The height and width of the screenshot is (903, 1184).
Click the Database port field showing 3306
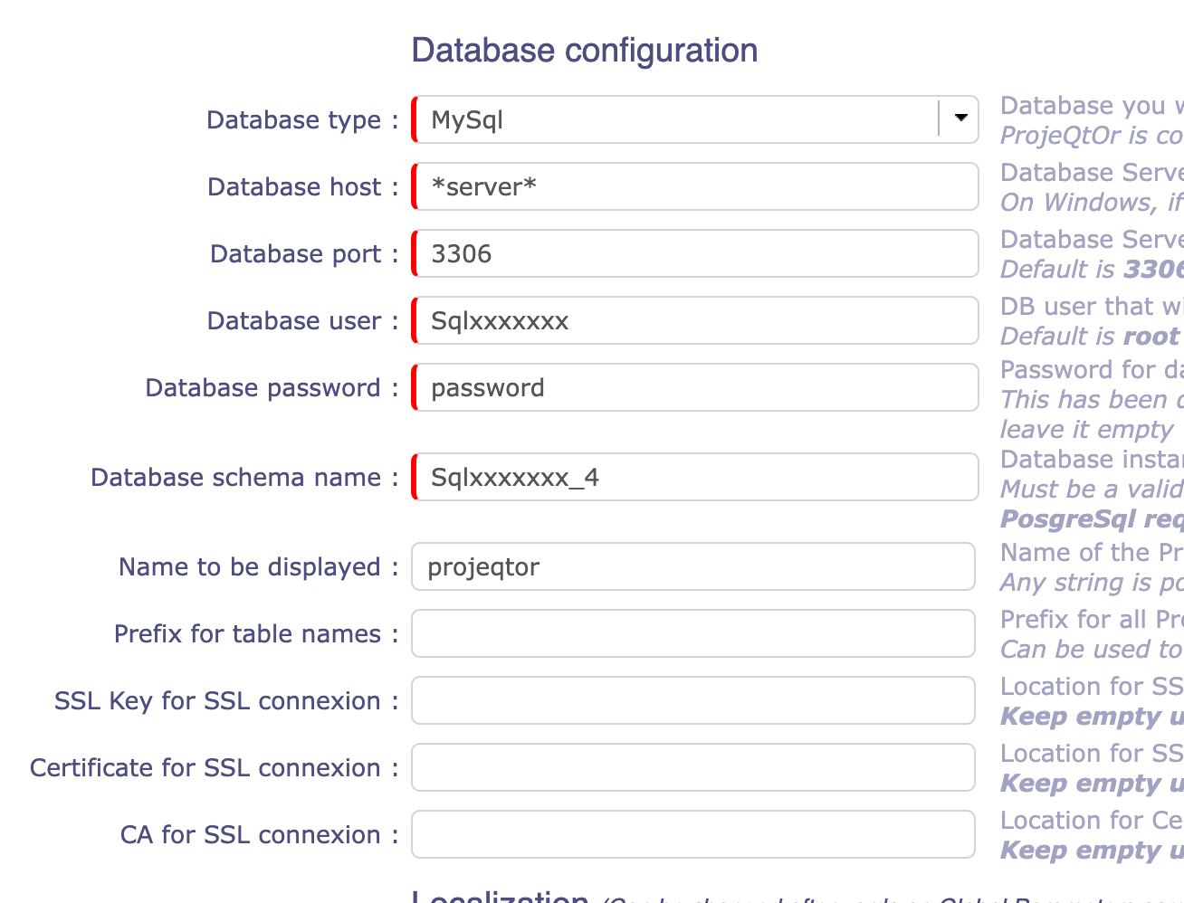(x=695, y=253)
